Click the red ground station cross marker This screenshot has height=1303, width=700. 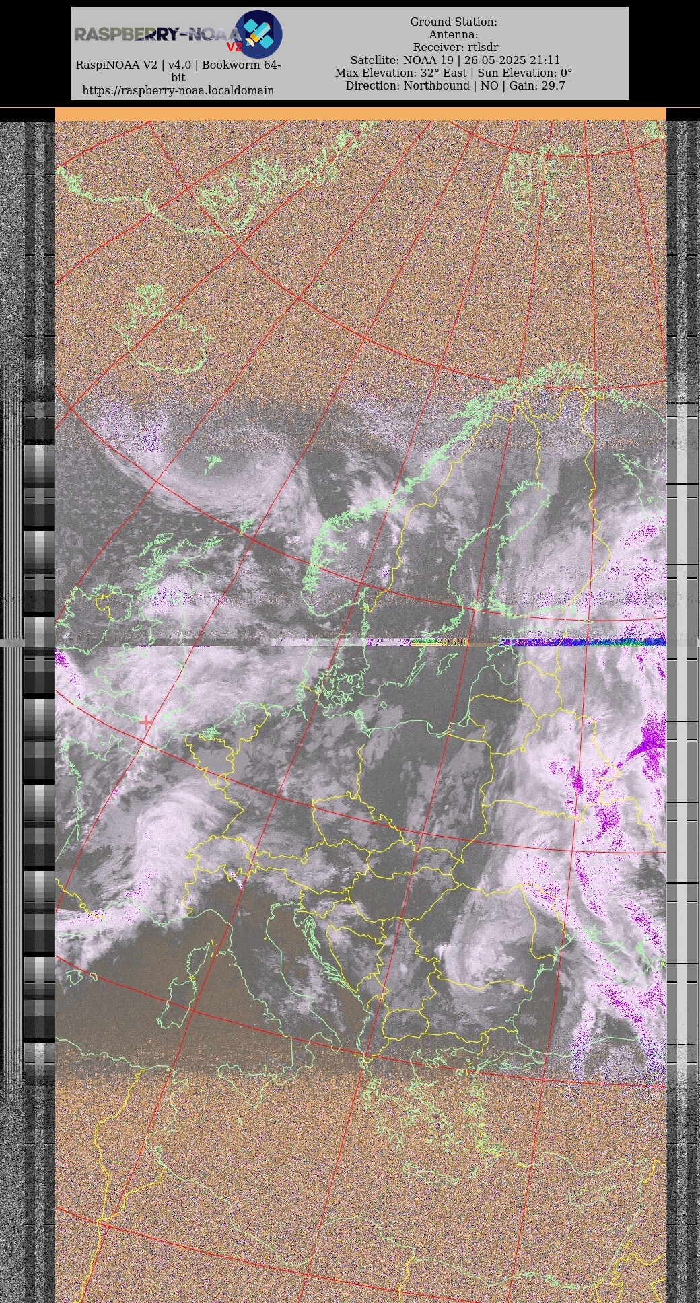(147, 722)
